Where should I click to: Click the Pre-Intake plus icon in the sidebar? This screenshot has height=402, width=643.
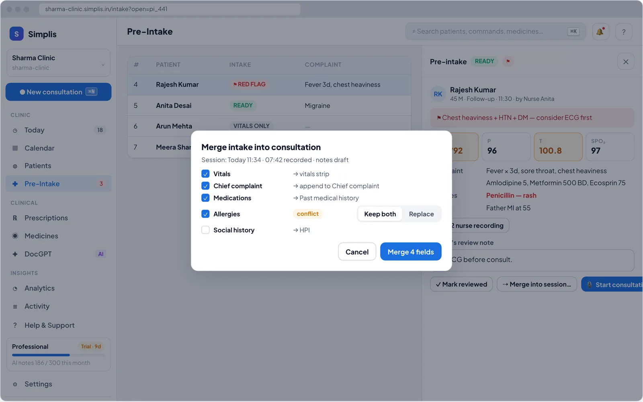click(x=15, y=184)
